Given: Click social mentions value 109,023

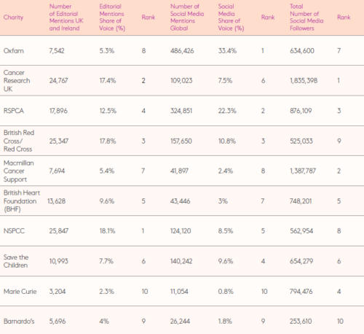Looking at the screenshot, I should pos(181,81).
